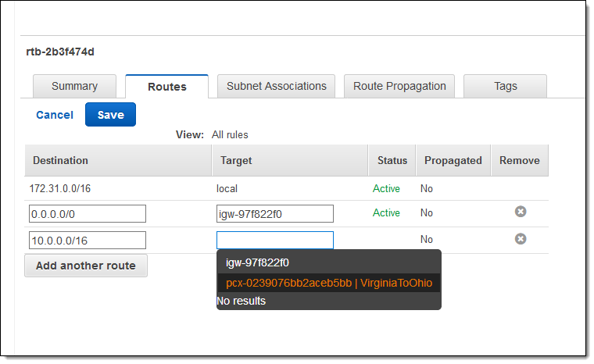The height and width of the screenshot is (364, 594).
Task: Pick pcx-0239076bb2aceb5bb VirginiaToOhio peering option
Action: coord(328,282)
